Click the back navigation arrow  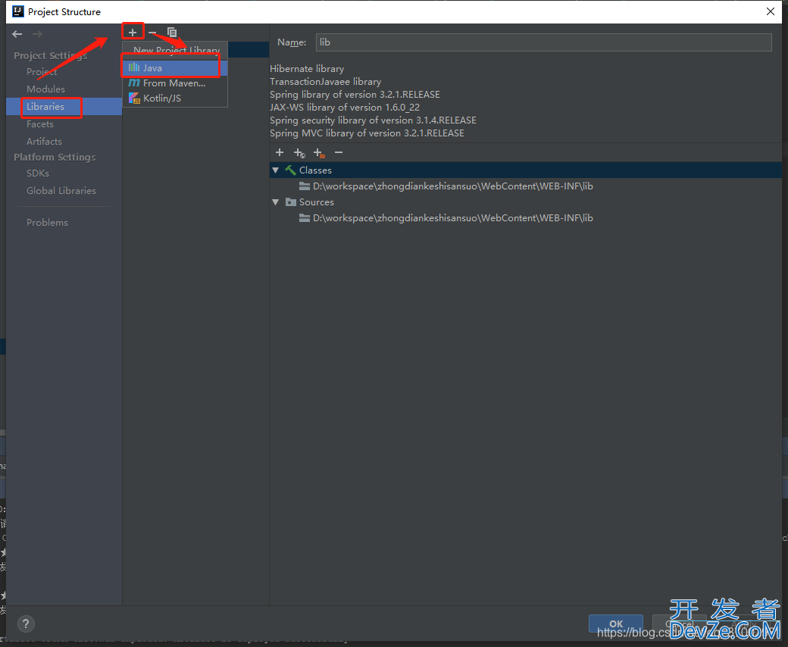[x=17, y=34]
